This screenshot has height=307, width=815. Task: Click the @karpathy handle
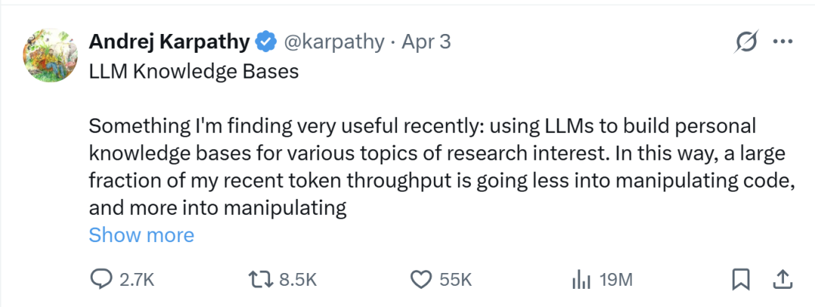point(333,42)
